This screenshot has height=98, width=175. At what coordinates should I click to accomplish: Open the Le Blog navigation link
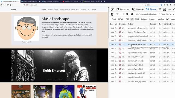50,10
